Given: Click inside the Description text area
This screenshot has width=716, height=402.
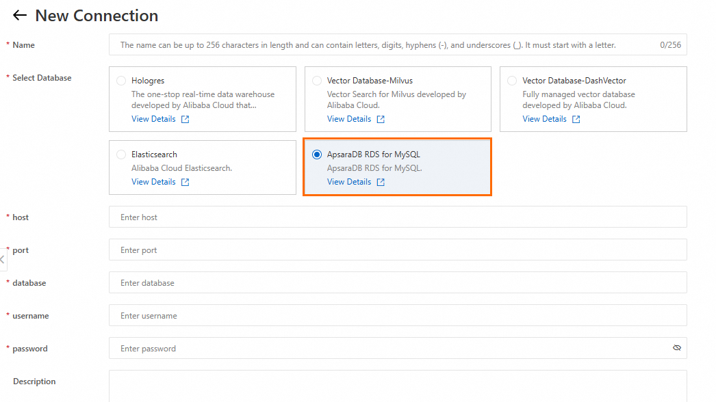Looking at the screenshot, I should [397, 386].
